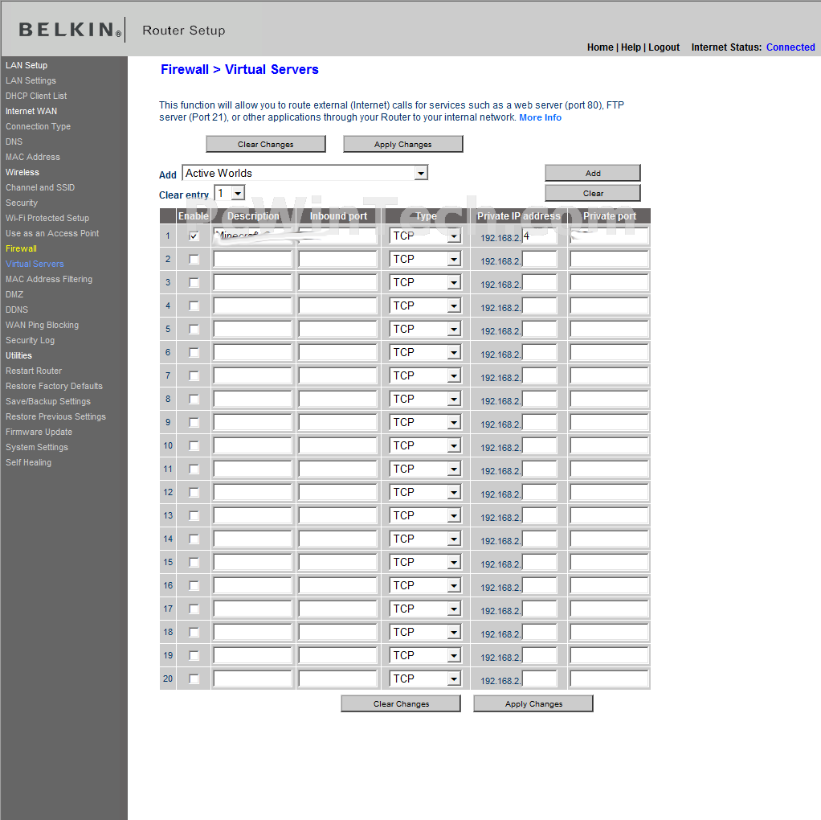Open the TCP dropdown in row 13
Viewport: 821px width, 820px height.
pos(425,516)
